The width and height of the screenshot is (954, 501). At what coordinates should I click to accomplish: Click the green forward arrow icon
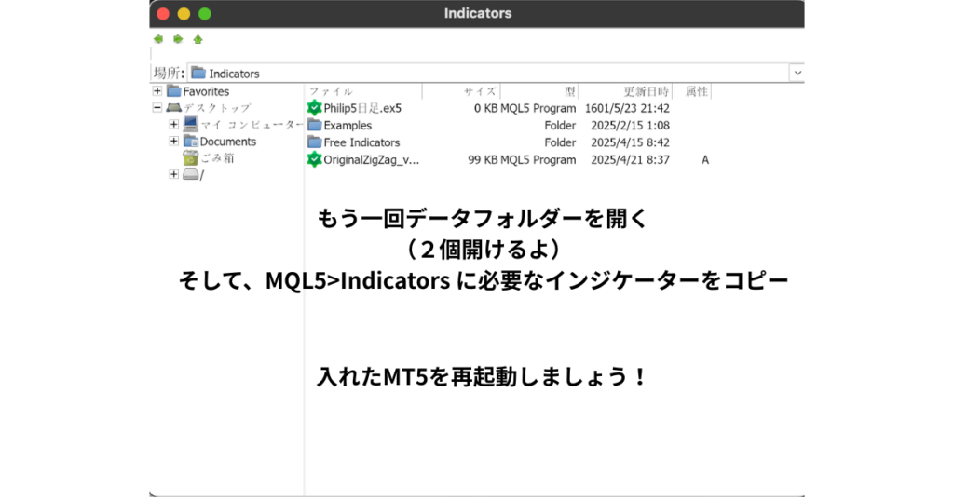pos(177,39)
